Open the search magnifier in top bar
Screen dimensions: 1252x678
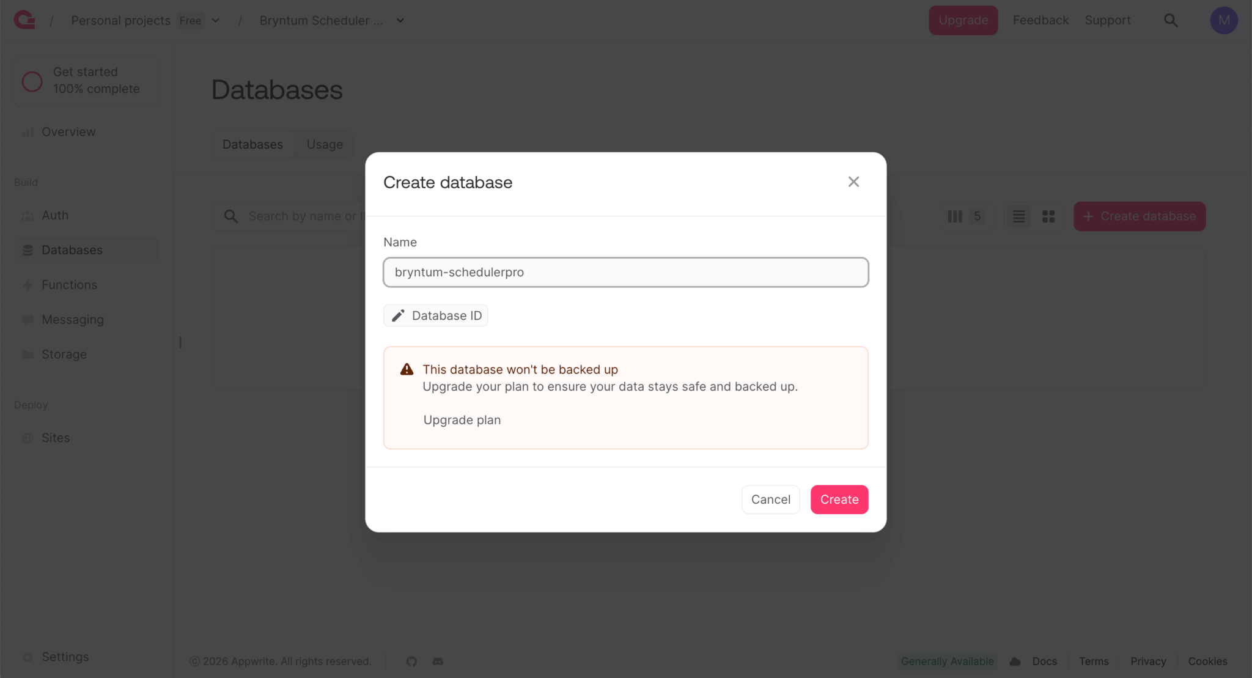point(1171,20)
